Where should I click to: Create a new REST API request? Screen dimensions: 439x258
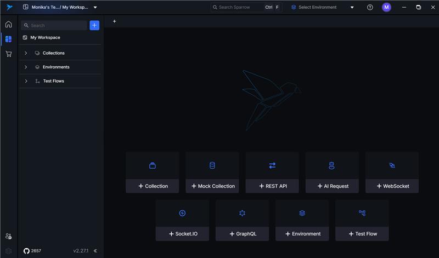(272, 186)
